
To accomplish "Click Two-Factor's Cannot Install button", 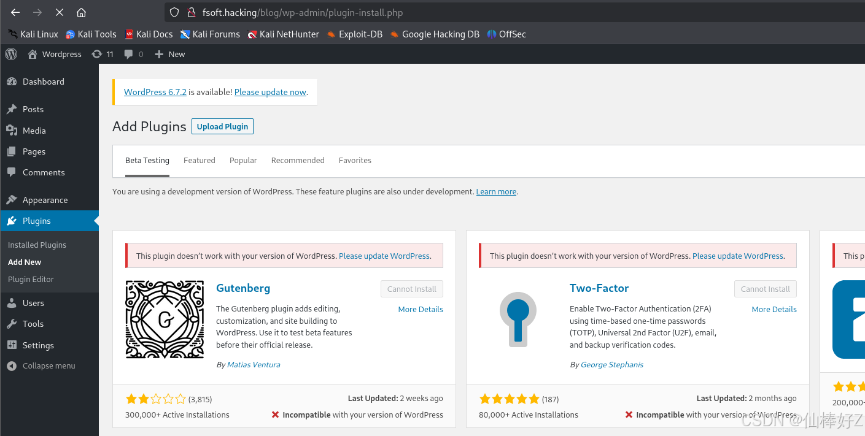I will pyautogui.click(x=766, y=289).
